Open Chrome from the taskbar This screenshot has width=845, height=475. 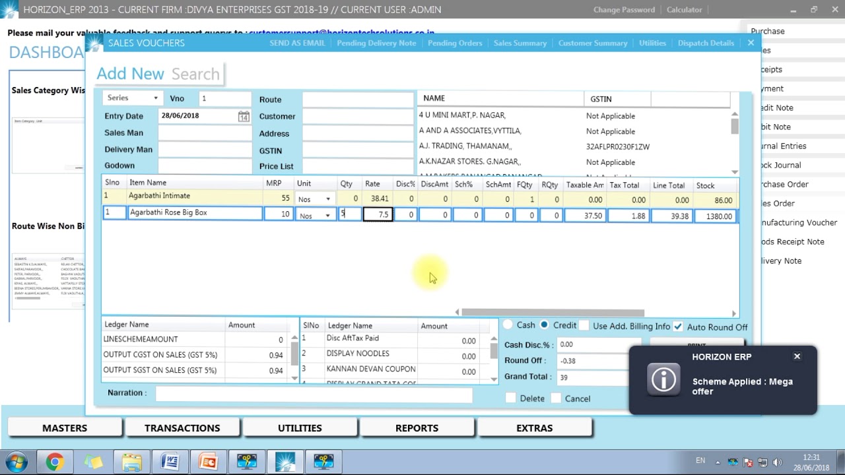55,462
